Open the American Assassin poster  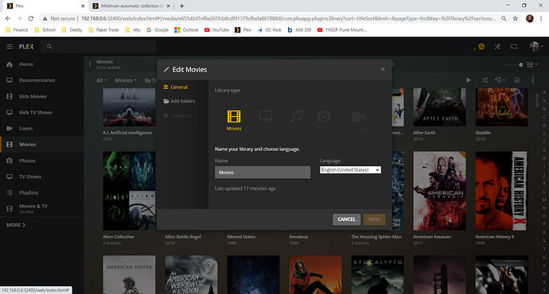click(439, 191)
